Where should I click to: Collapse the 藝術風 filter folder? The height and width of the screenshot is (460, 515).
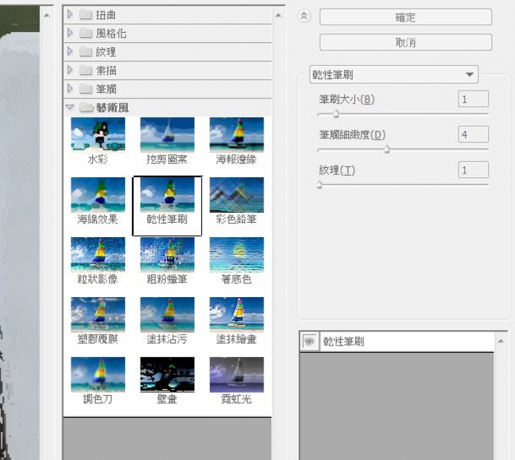click(x=69, y=107)
